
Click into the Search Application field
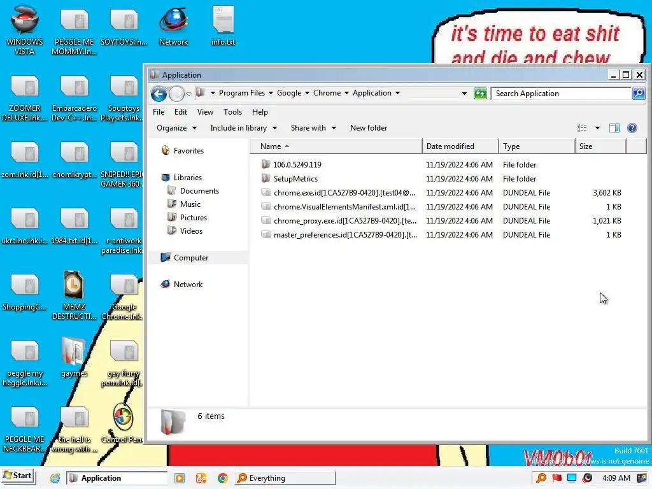(x=562, y=94)
